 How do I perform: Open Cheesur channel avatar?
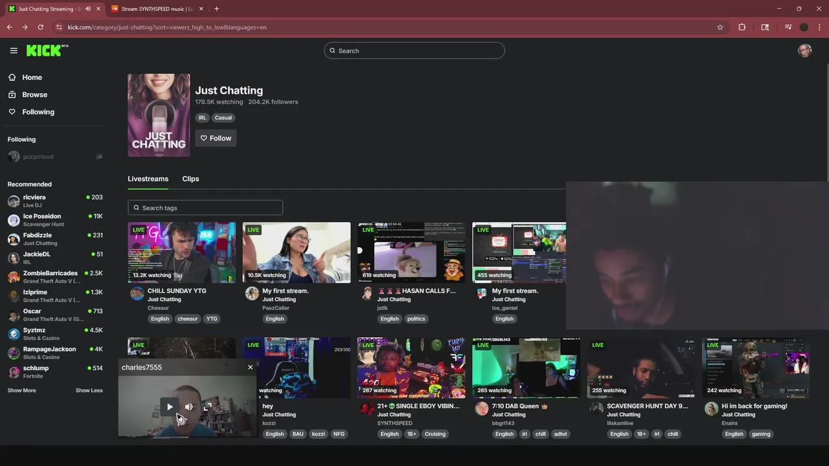(137, 294)
